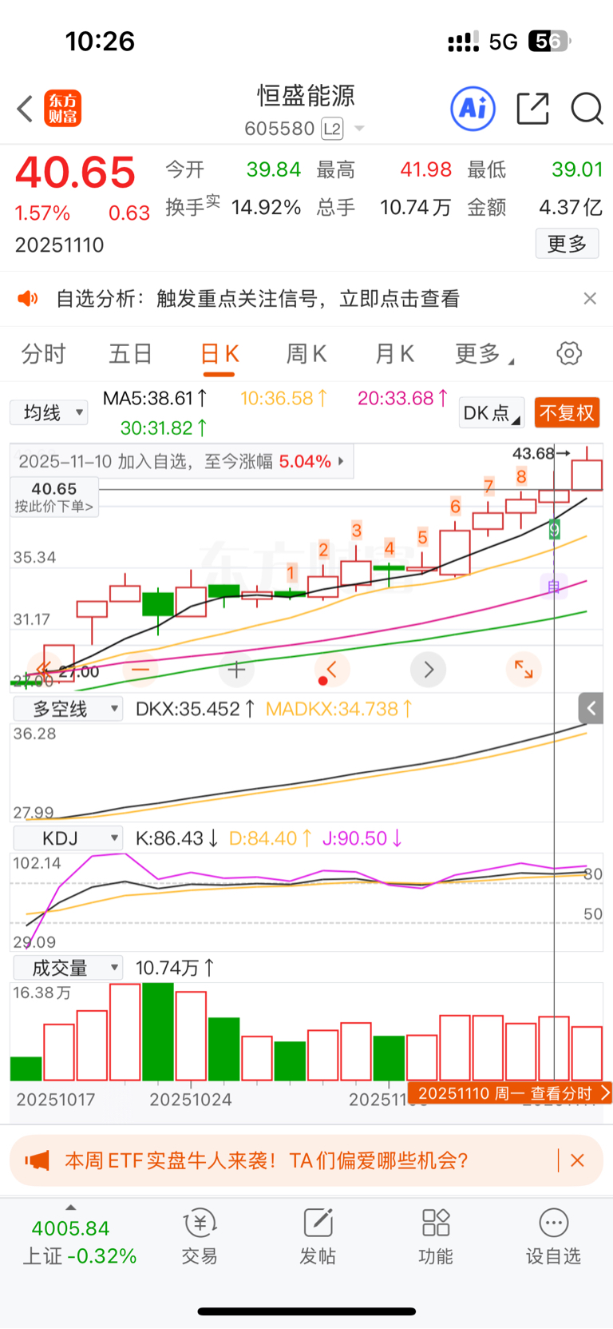Open the DK点 dropdown
The height and width of the screenshot is (1329, 613).
(492, 413)
